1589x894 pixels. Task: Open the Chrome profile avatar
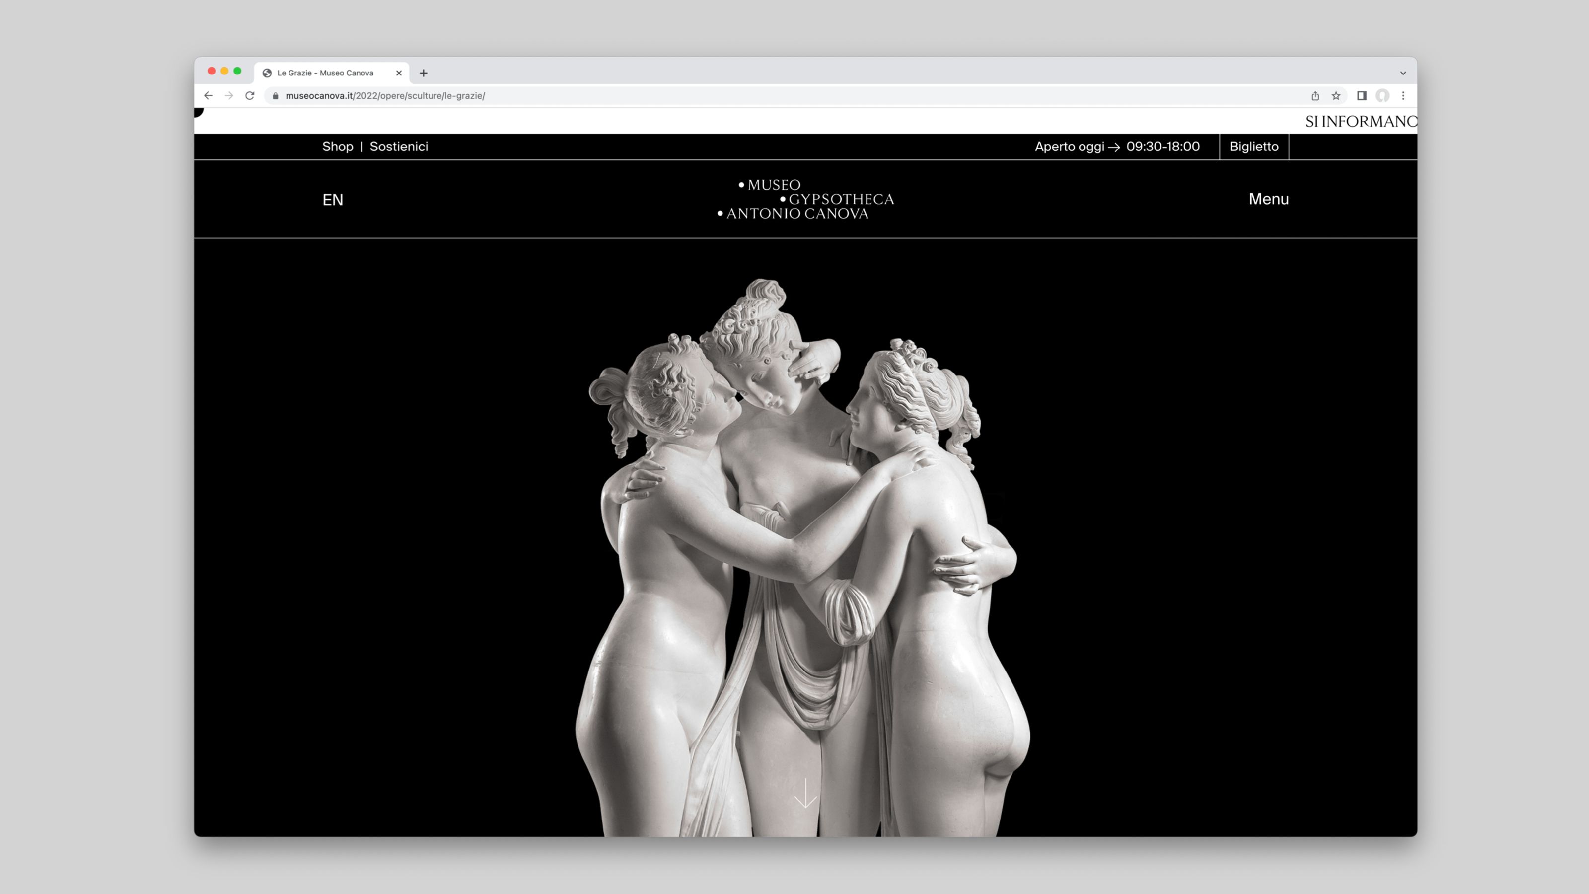click(1382, 96)
